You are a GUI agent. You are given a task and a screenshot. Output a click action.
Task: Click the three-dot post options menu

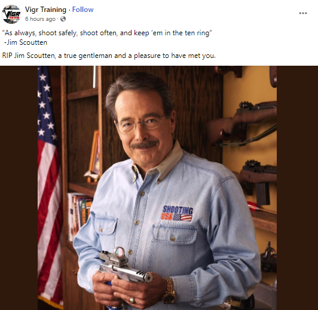[303, 13]
